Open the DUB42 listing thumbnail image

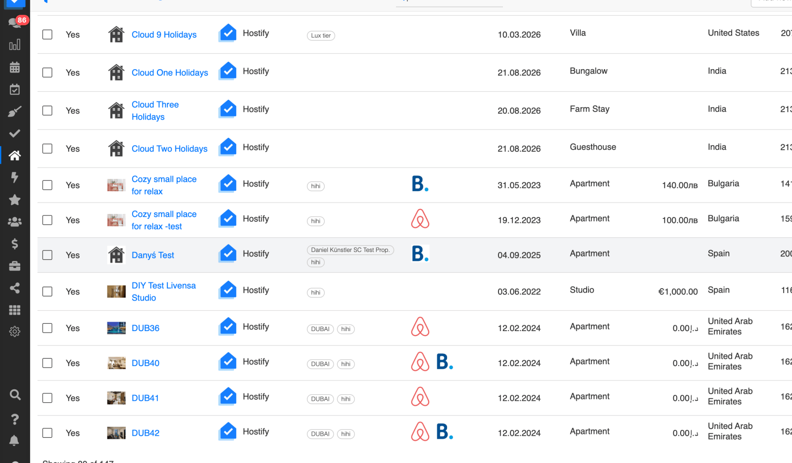[x=116, y=433]
